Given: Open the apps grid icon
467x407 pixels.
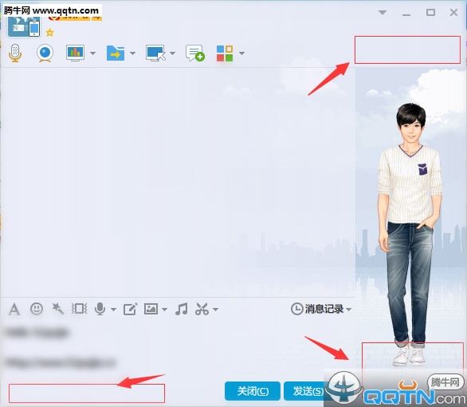Looking at the screenshot, I should click(225, 53).
